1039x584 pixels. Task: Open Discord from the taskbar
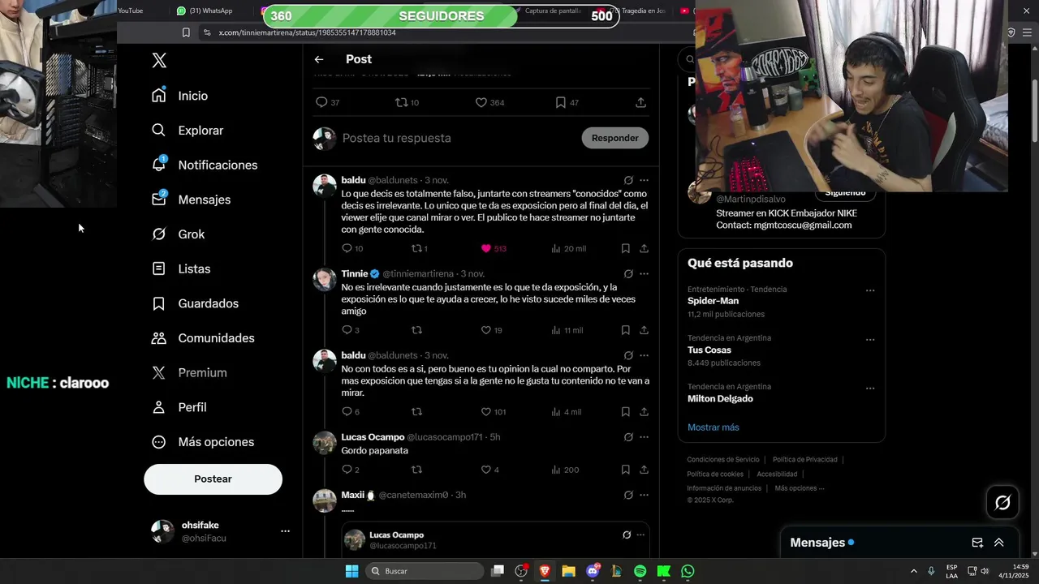pos(593,571)
